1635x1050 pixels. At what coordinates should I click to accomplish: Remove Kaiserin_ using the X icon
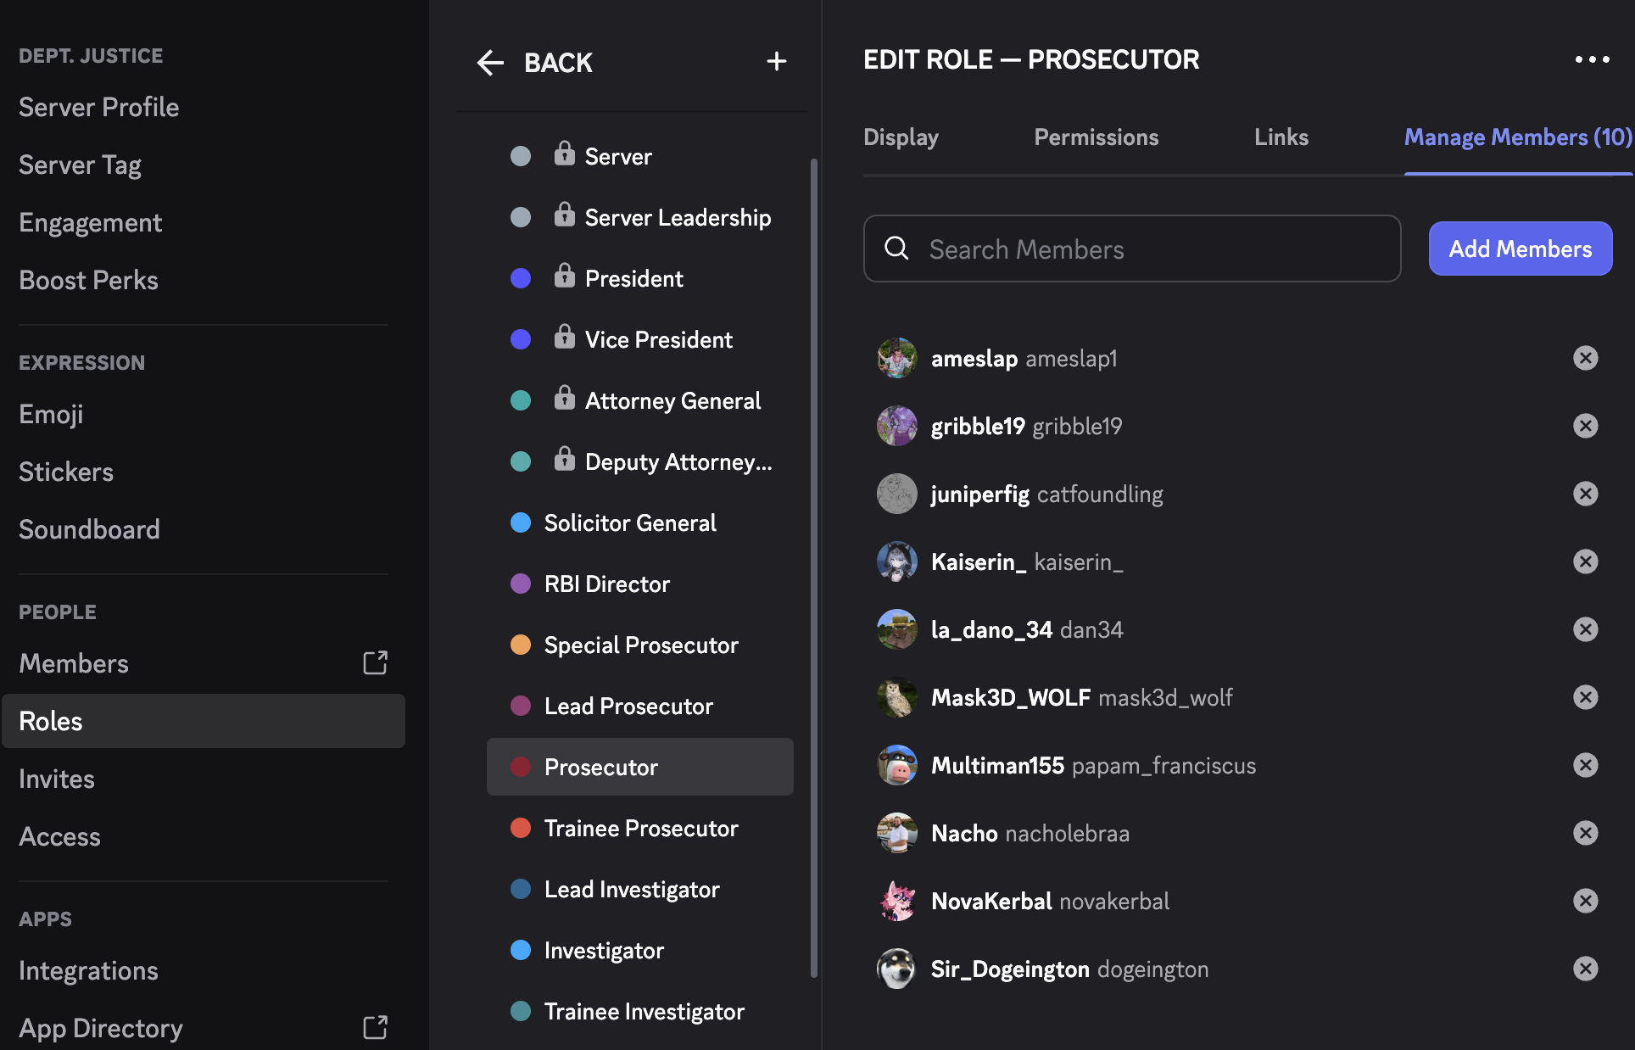[x=1585, y=561]
